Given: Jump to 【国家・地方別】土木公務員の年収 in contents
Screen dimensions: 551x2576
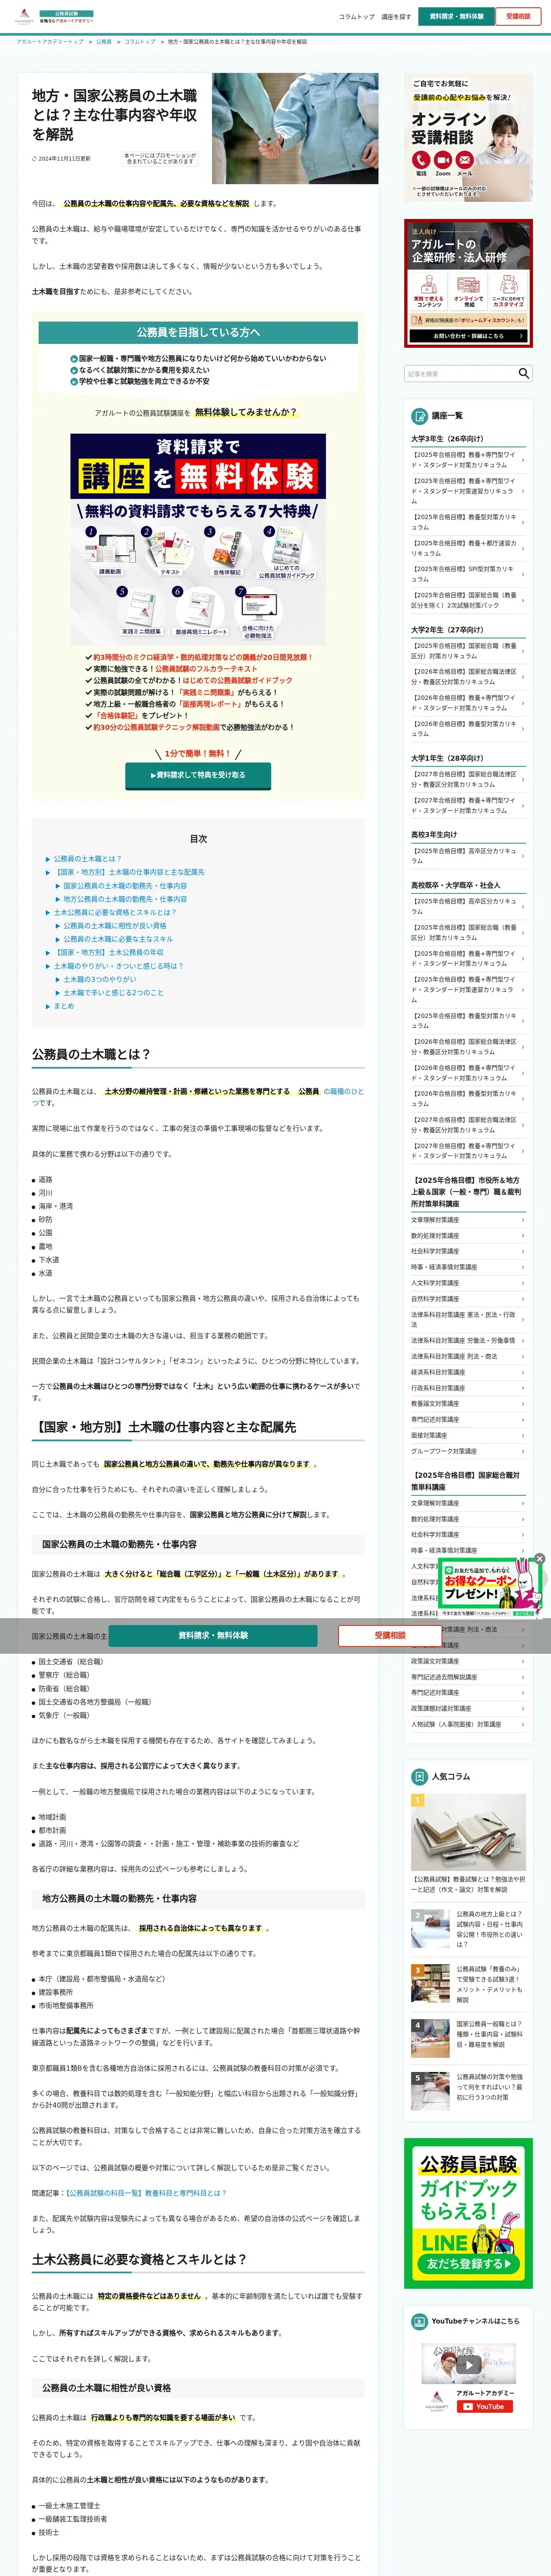Looking at the screenshot, I should coord(108,953).
